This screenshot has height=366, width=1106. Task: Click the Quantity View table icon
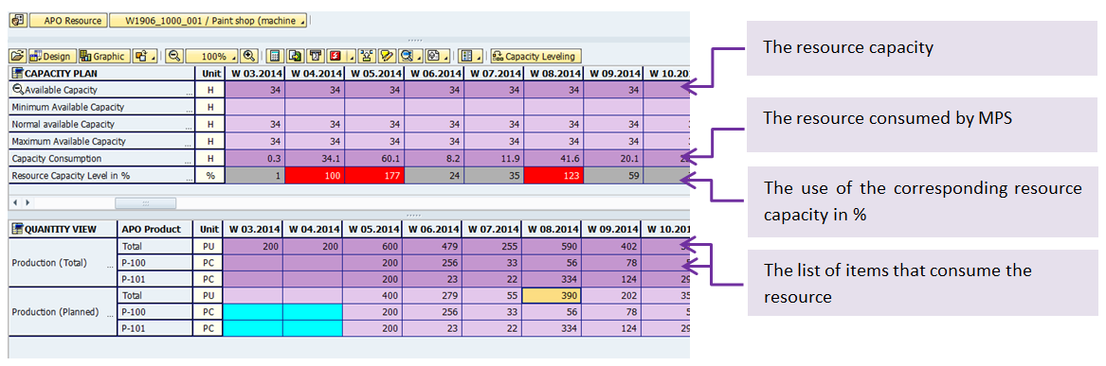click(18, 230)
